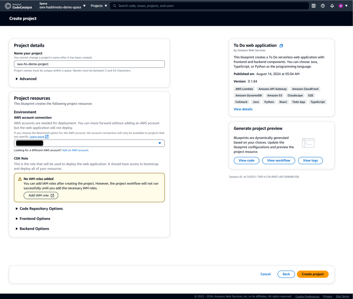This screenshot has height=299, width=353.
Task: Click the Amazon DynamoDB tag
Action: point(249,95)
